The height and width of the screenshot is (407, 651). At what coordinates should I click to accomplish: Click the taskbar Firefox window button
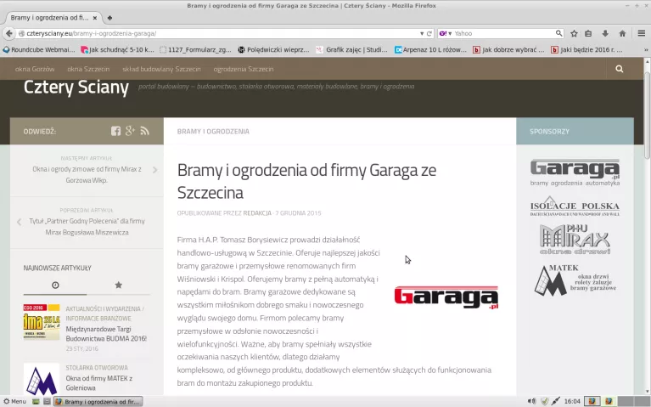pos(98,402)
